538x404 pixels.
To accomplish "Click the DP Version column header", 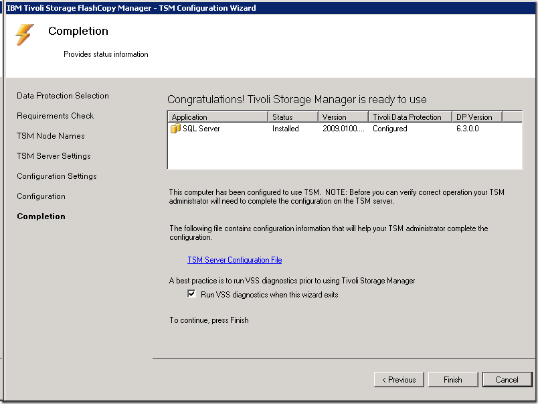I will pos(476,117).
